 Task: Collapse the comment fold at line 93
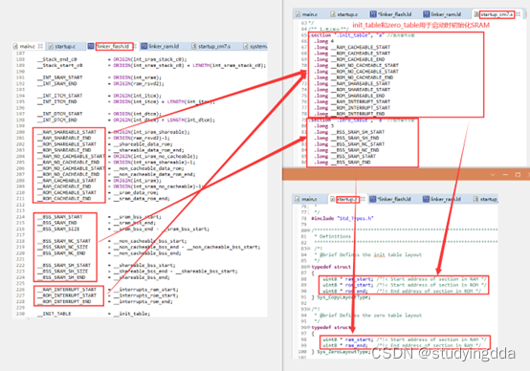pos(308,309)
